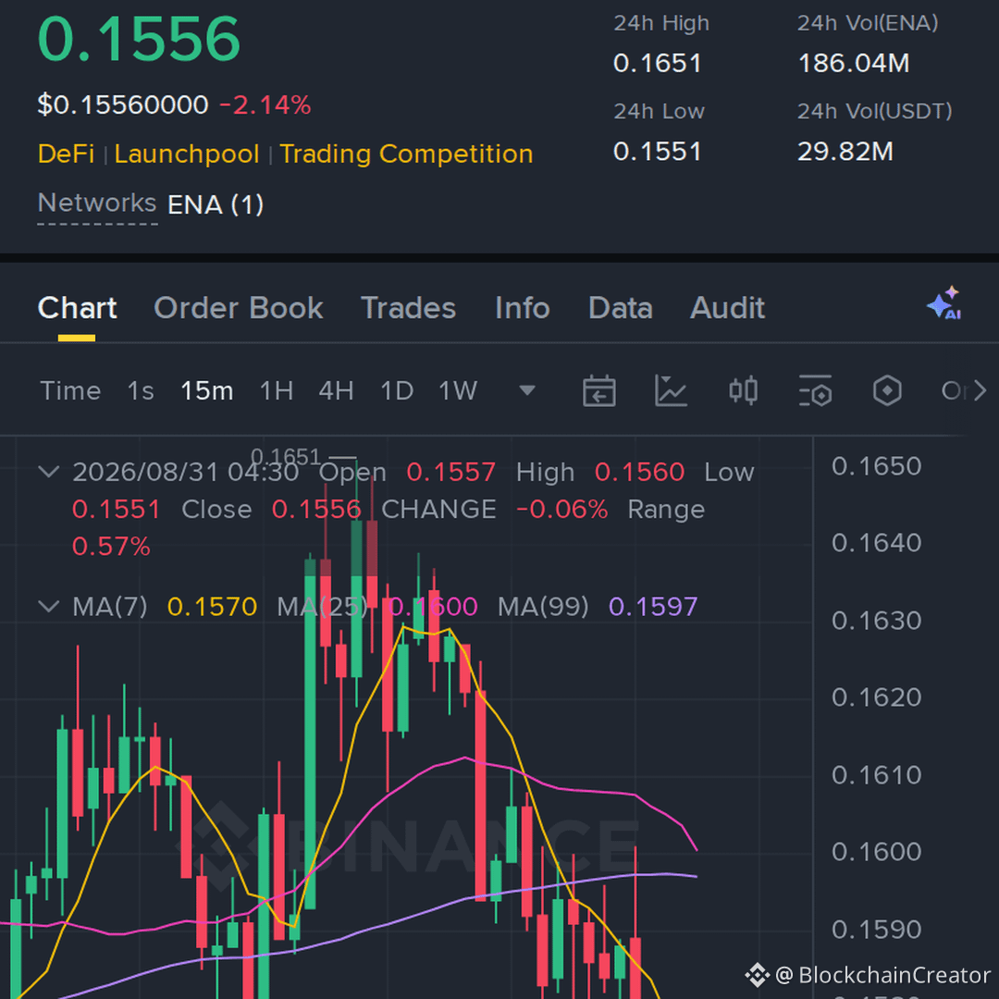
Task: Show more toolbar options right arrow
Action: tap(980, 390)
